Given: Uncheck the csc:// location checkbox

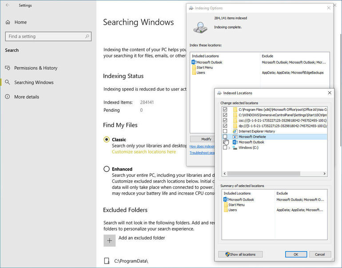Looking at the screenshot, I should tap(225, 121).
